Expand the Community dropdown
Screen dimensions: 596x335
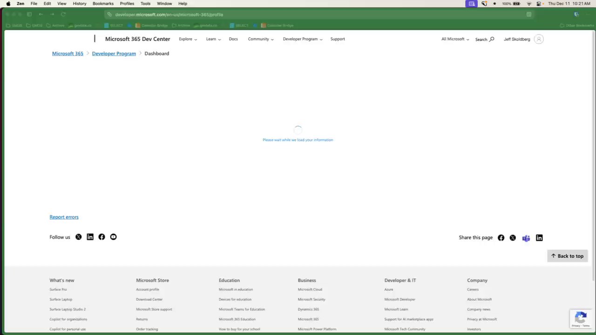click(261, 39)
